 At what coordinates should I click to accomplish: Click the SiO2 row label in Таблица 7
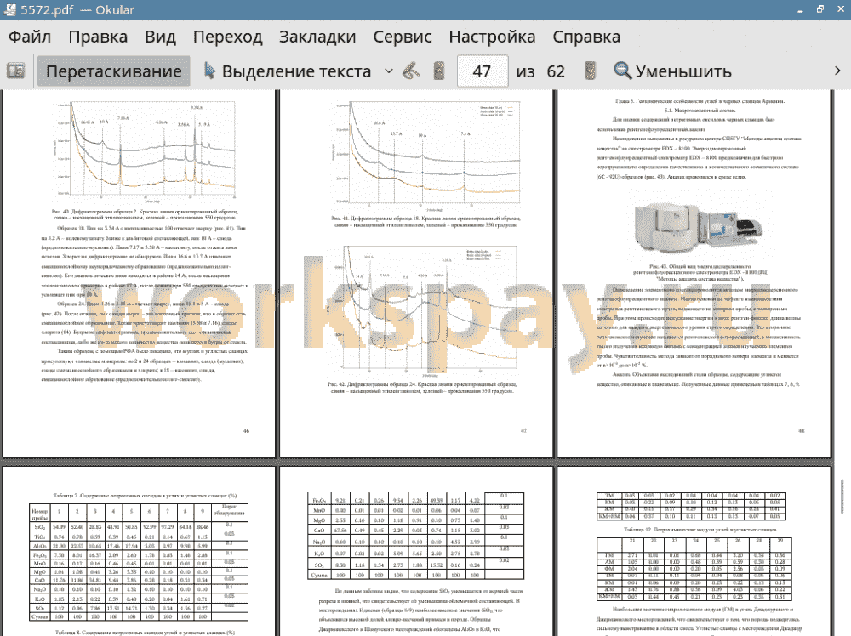[40, 526]
